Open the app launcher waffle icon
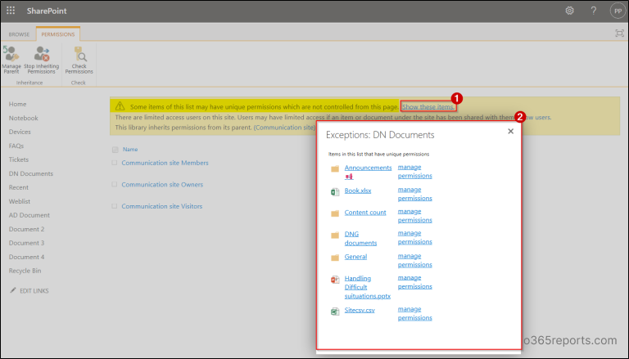Viewport: 629px width, 359px height. click(x=11, y=11)
